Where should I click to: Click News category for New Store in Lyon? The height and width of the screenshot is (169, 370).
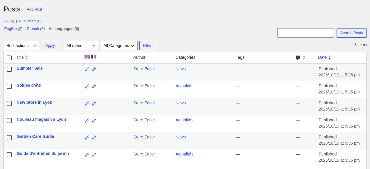click(180, 103)
